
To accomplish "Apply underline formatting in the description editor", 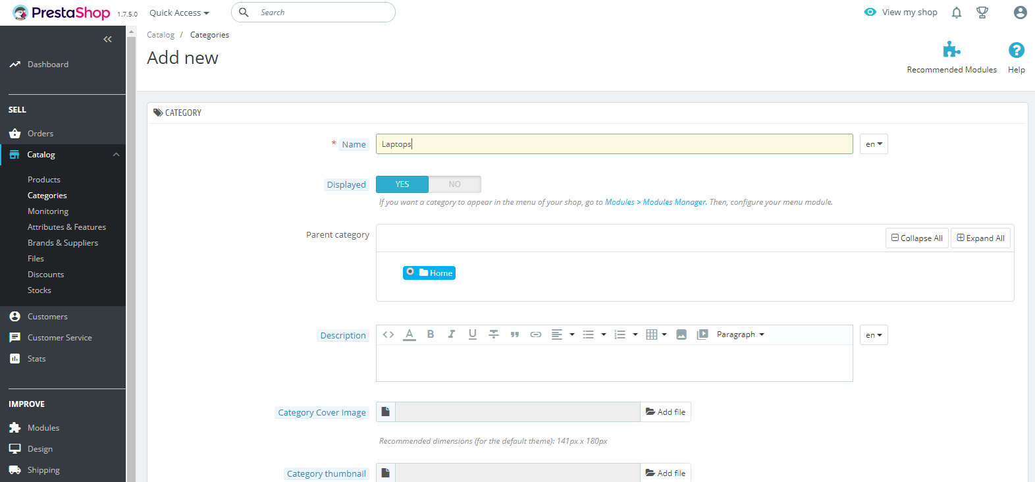I will (x=473, y=335).
